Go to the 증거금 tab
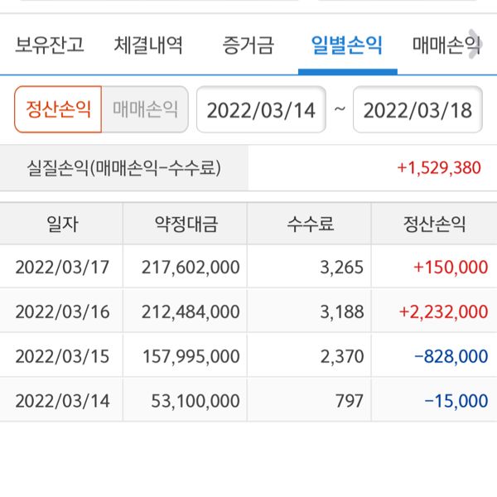The width and height of the screenshot is (497, 497). tap(248, 45)
